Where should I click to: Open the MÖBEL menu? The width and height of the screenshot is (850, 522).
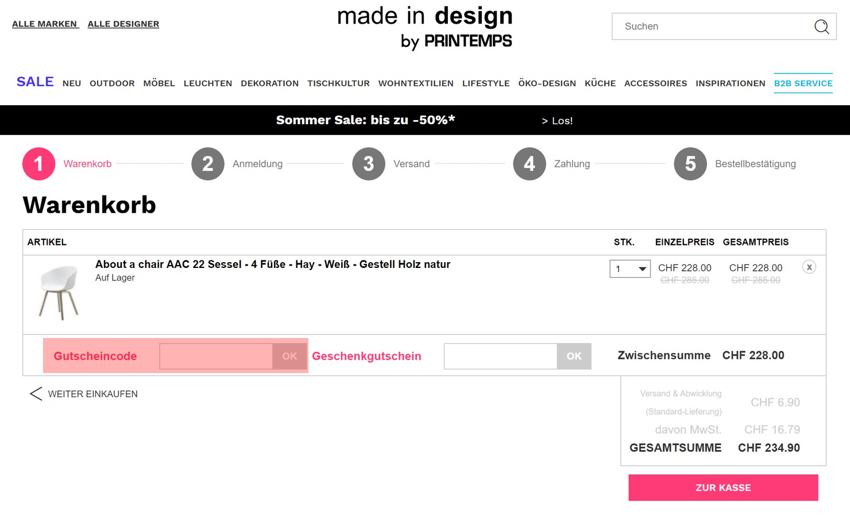click(x=159, y=83)
